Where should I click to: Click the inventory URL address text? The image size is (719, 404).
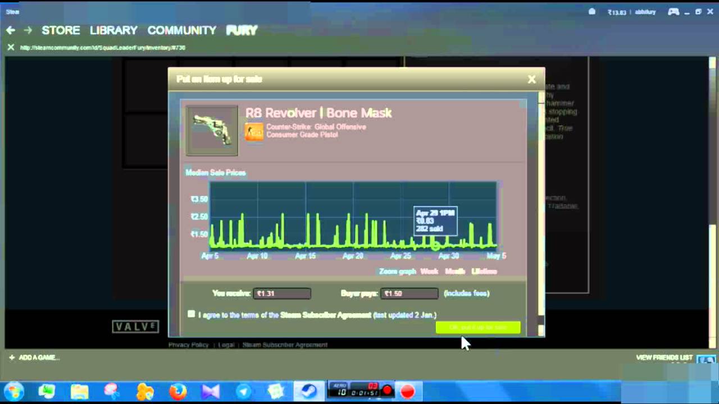click(103, 48)
